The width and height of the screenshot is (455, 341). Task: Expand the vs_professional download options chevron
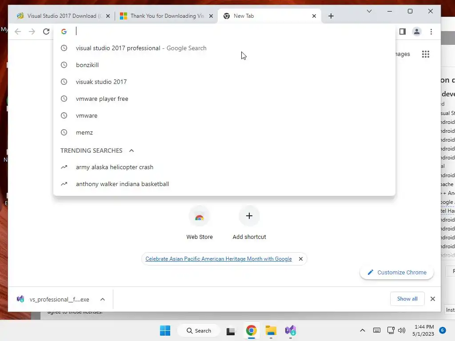pyautogui.click(x=103, y=299)
